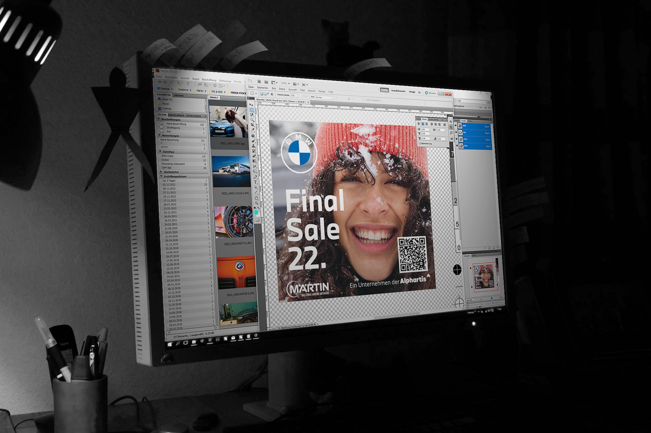The image size is (651, 433).
Task: Toggle visibility of the Rot channel
Action: pos(456,132)
